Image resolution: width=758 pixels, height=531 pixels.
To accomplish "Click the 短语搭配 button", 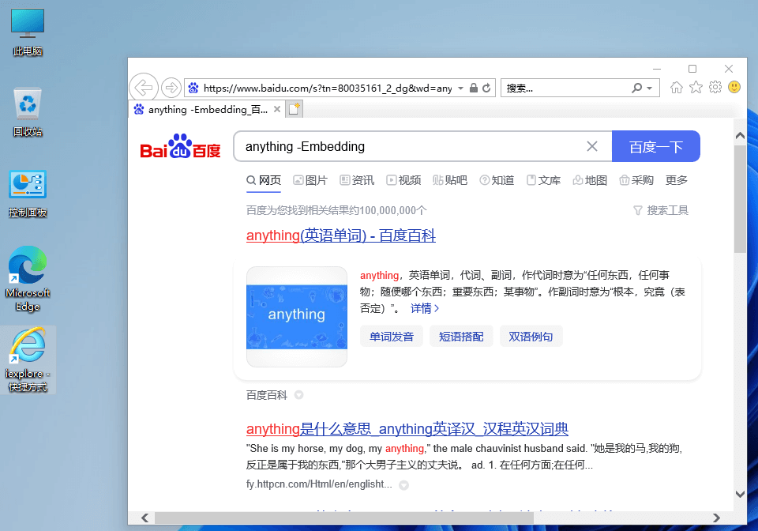I will (x=461, y=337).
